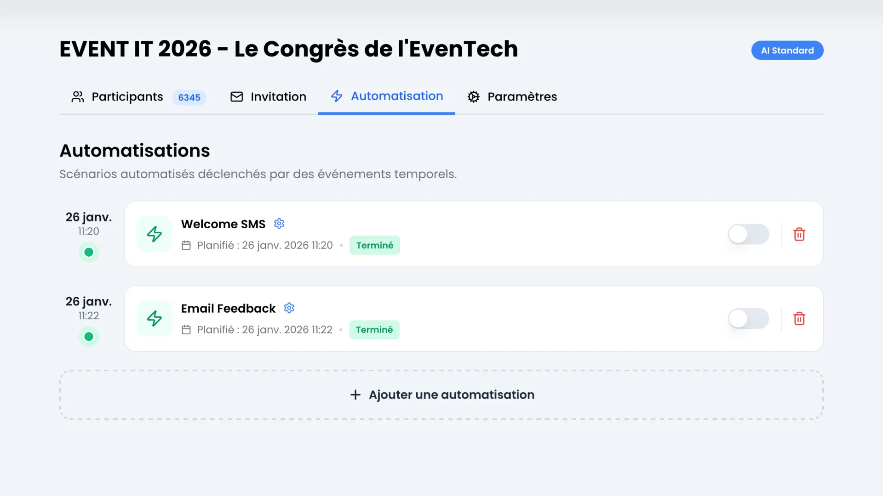Enable the Email Feedback toggle switch
Image resolution: width=883 pixels, height=496 pixels.
coord(748,318)
